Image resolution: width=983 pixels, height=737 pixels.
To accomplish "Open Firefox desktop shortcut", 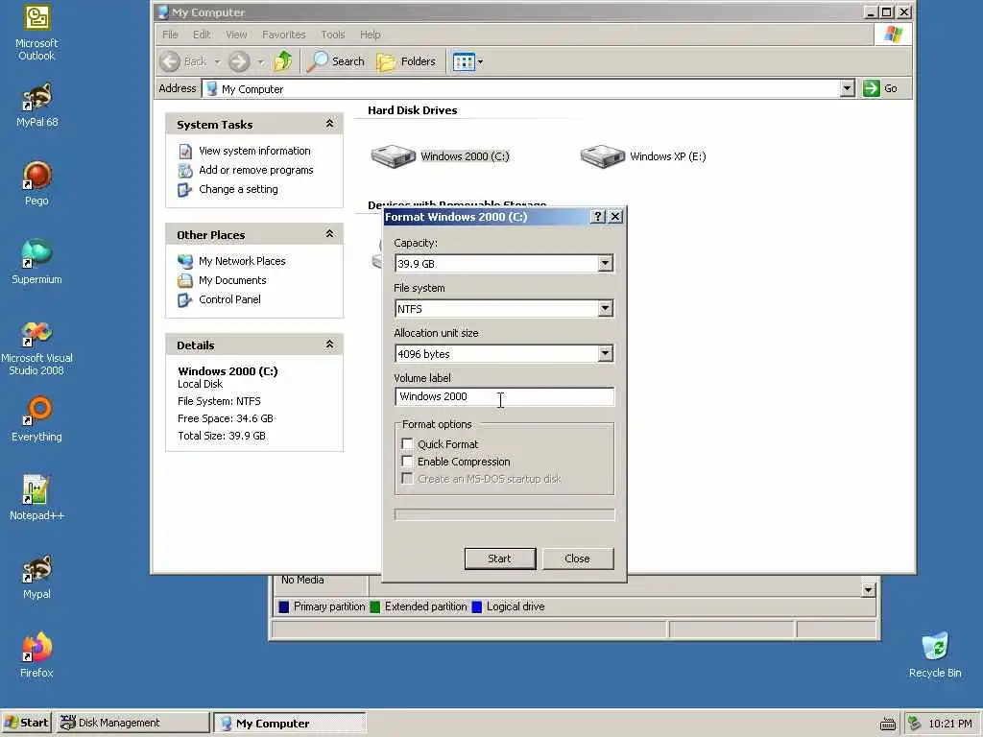I will click(x=36, y=655).
